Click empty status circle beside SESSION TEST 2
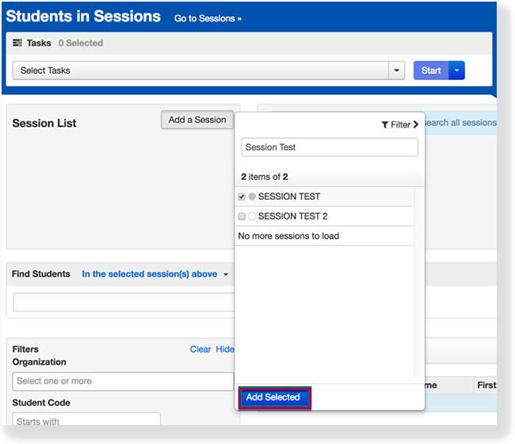Viewport: 515px width, 444px height. click(252, 216)
